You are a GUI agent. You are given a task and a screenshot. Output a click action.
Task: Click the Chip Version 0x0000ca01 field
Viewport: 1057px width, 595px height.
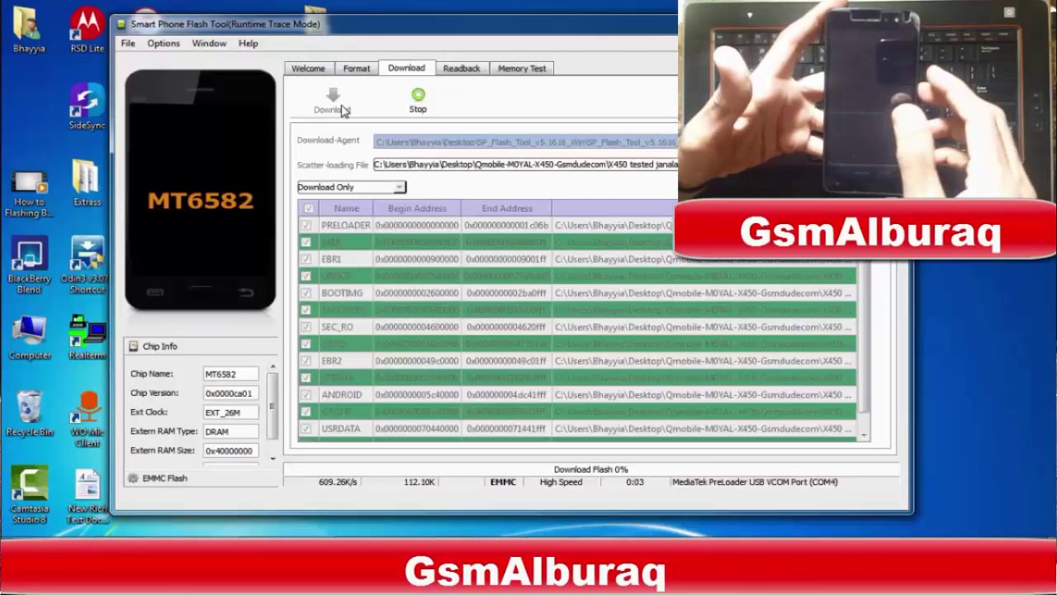coord(231,393)
